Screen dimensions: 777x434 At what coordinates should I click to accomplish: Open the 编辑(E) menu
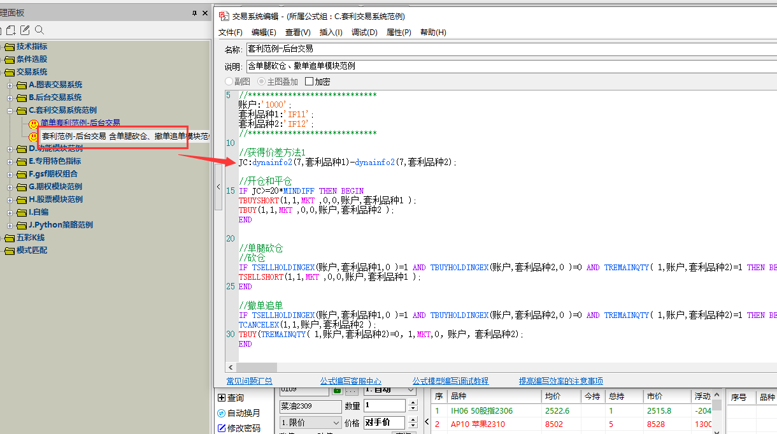(264, 32)
